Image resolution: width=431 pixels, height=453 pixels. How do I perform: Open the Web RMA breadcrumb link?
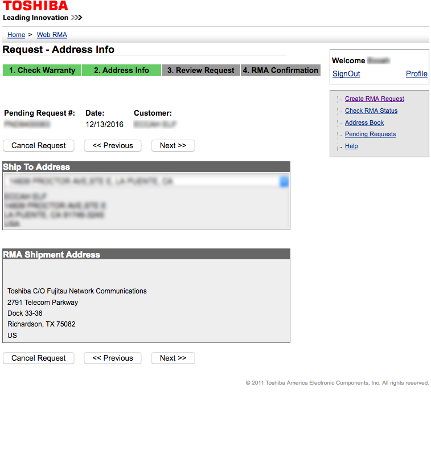[x=52, y=35]
